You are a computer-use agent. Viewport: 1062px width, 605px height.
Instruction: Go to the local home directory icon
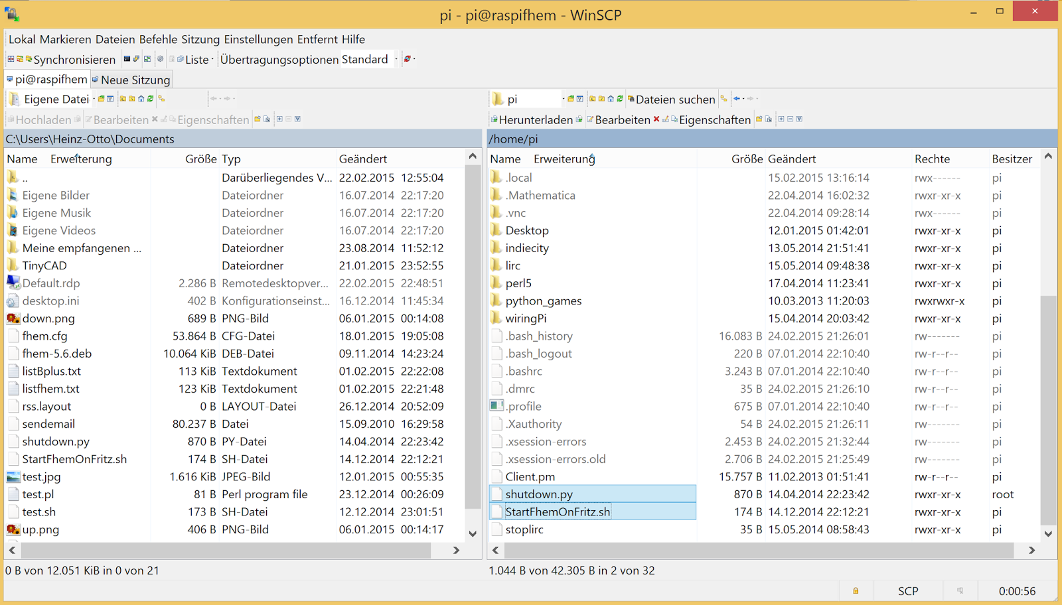(x=141, y=99)
